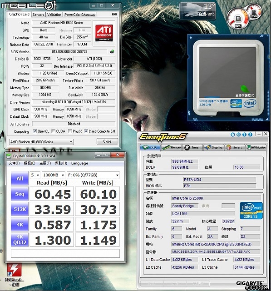Select the HW Monitor tab in EasyTune6

coord(256,147)
